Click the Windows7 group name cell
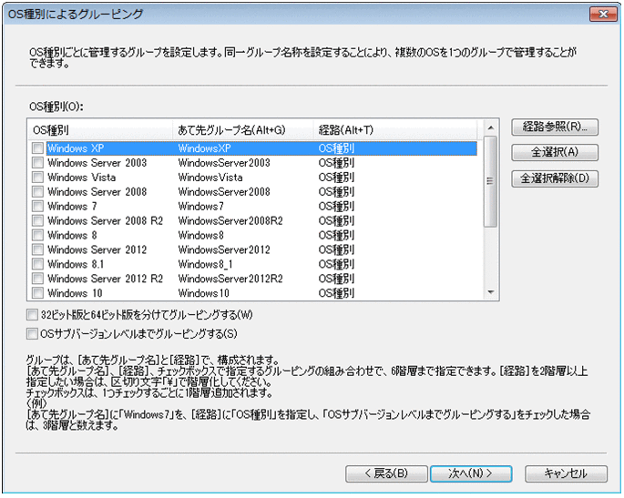The image size is (624, 498). click(201, 206)
